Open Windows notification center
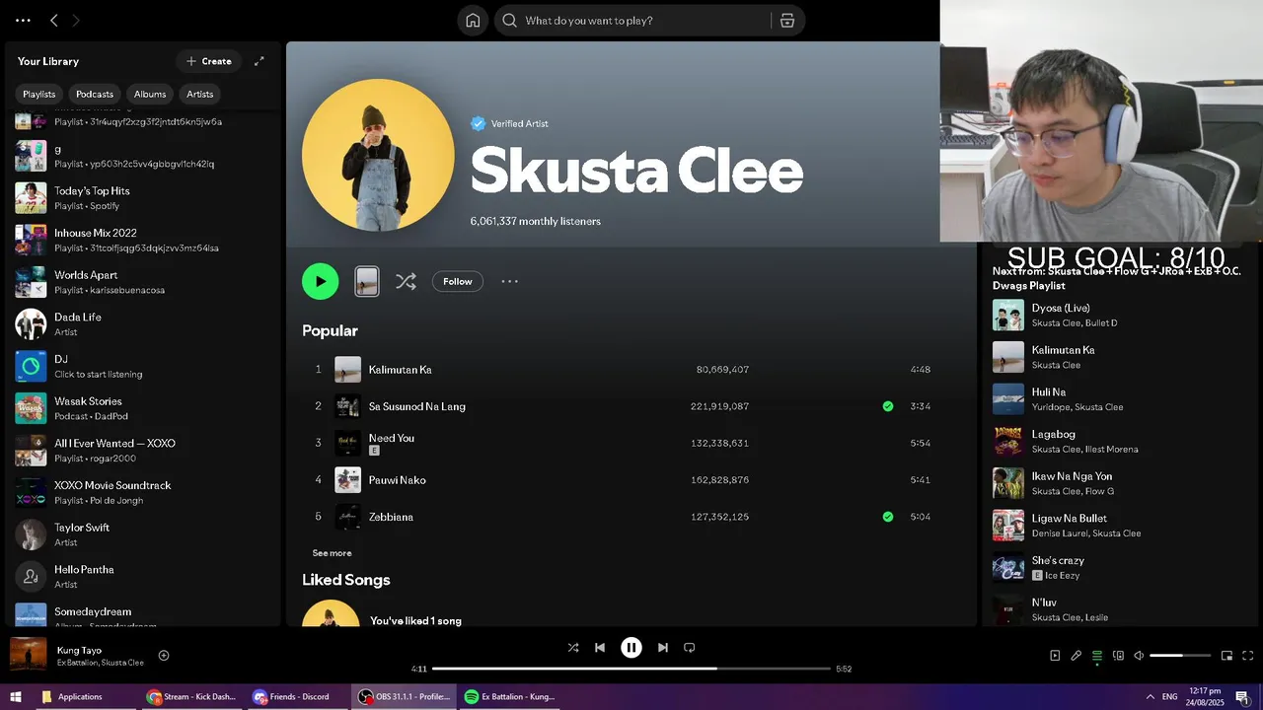The height and width of the screenshot is (710, 1263). [1242, 697]
